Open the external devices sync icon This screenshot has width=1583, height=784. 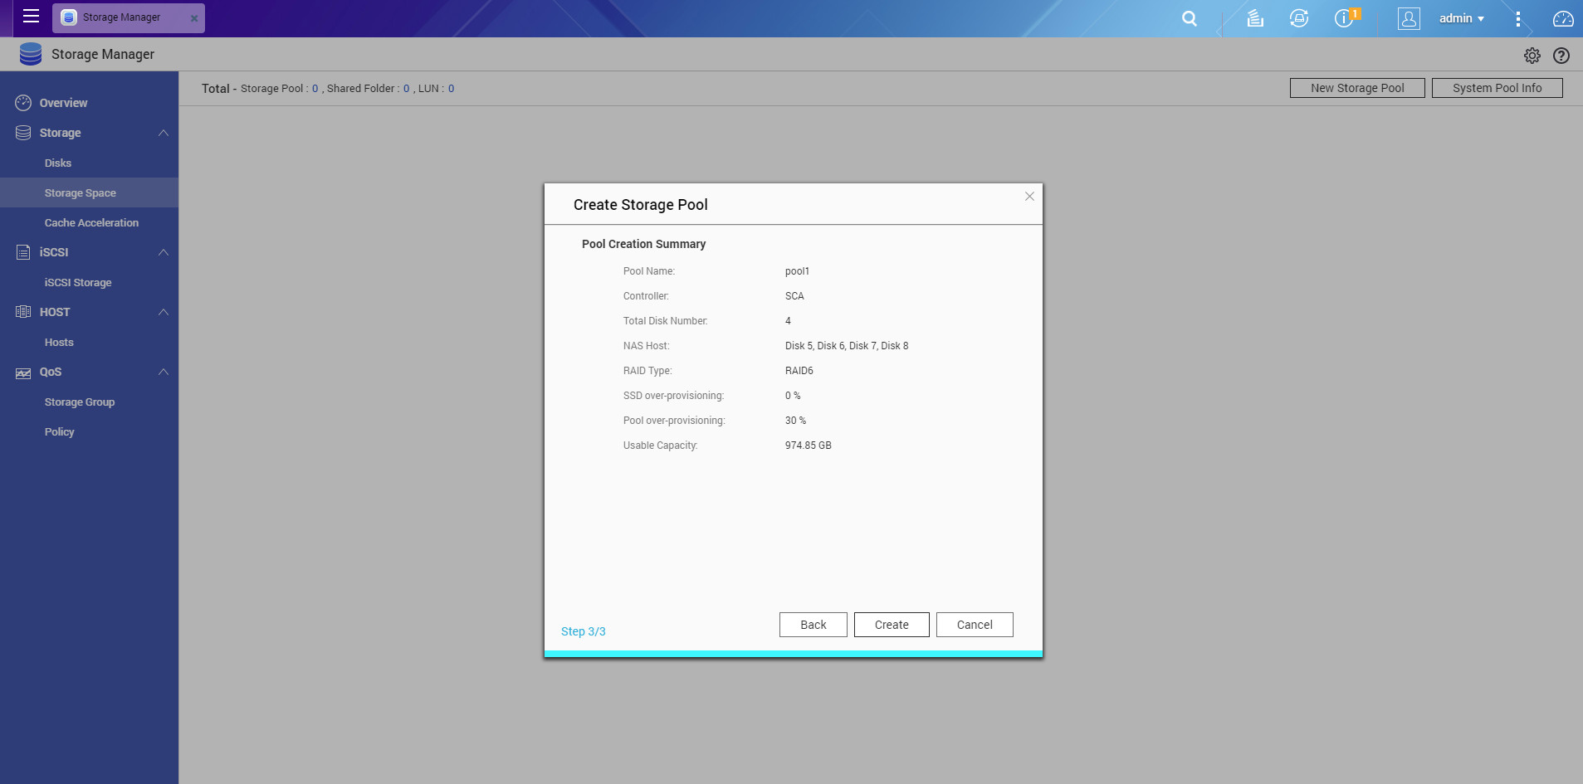(x=1298, y=18)
